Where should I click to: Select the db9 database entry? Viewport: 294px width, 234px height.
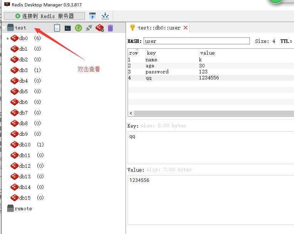[26, 134]
